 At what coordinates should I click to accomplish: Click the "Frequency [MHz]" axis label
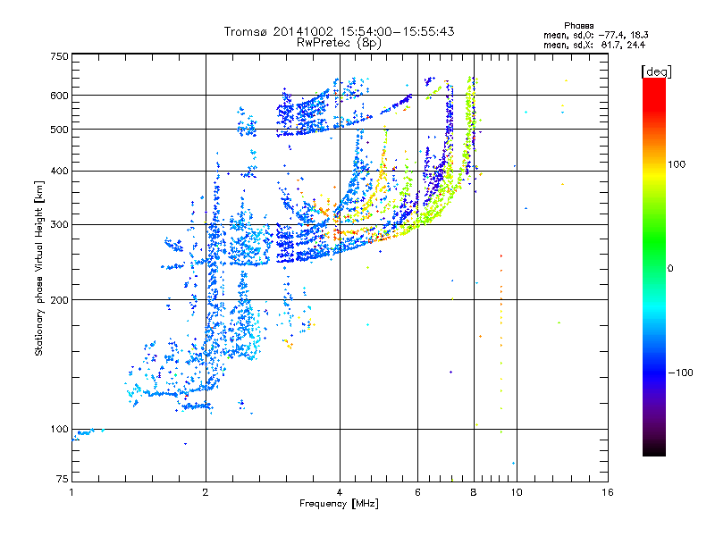[339, 504]
